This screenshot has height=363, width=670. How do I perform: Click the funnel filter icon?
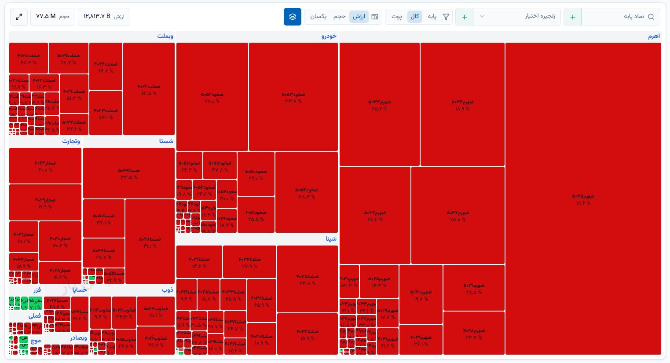[x=446, y=17]
